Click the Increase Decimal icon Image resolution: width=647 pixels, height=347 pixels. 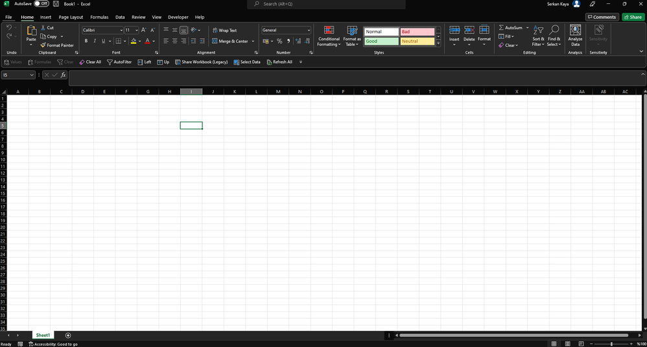click(298, 41)
